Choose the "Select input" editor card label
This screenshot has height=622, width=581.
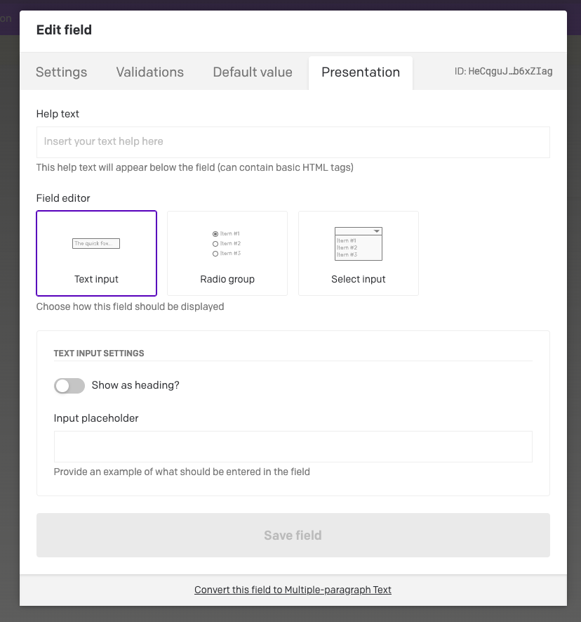pos(359,279)
